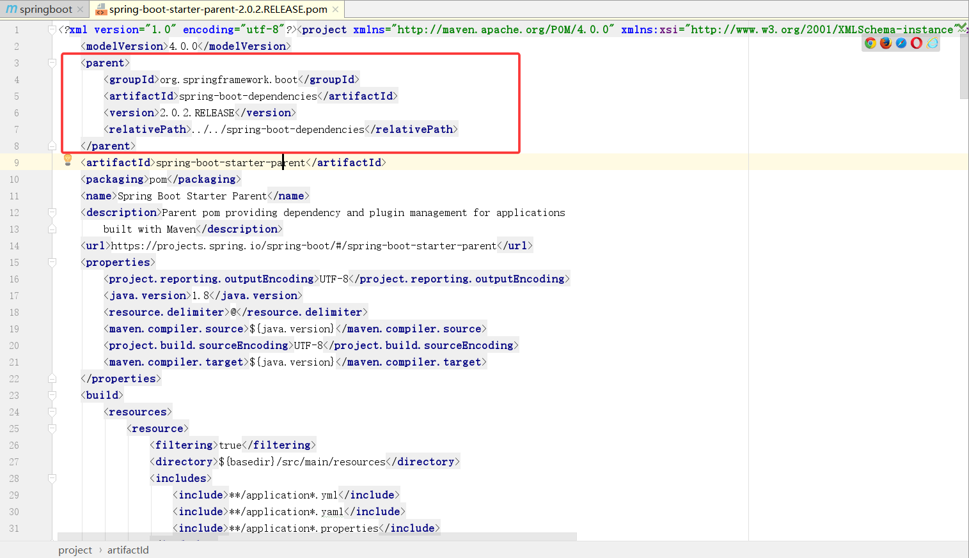Open preview in Firefox browser icon
Screen dimensions: 969x558
point(885,43)
